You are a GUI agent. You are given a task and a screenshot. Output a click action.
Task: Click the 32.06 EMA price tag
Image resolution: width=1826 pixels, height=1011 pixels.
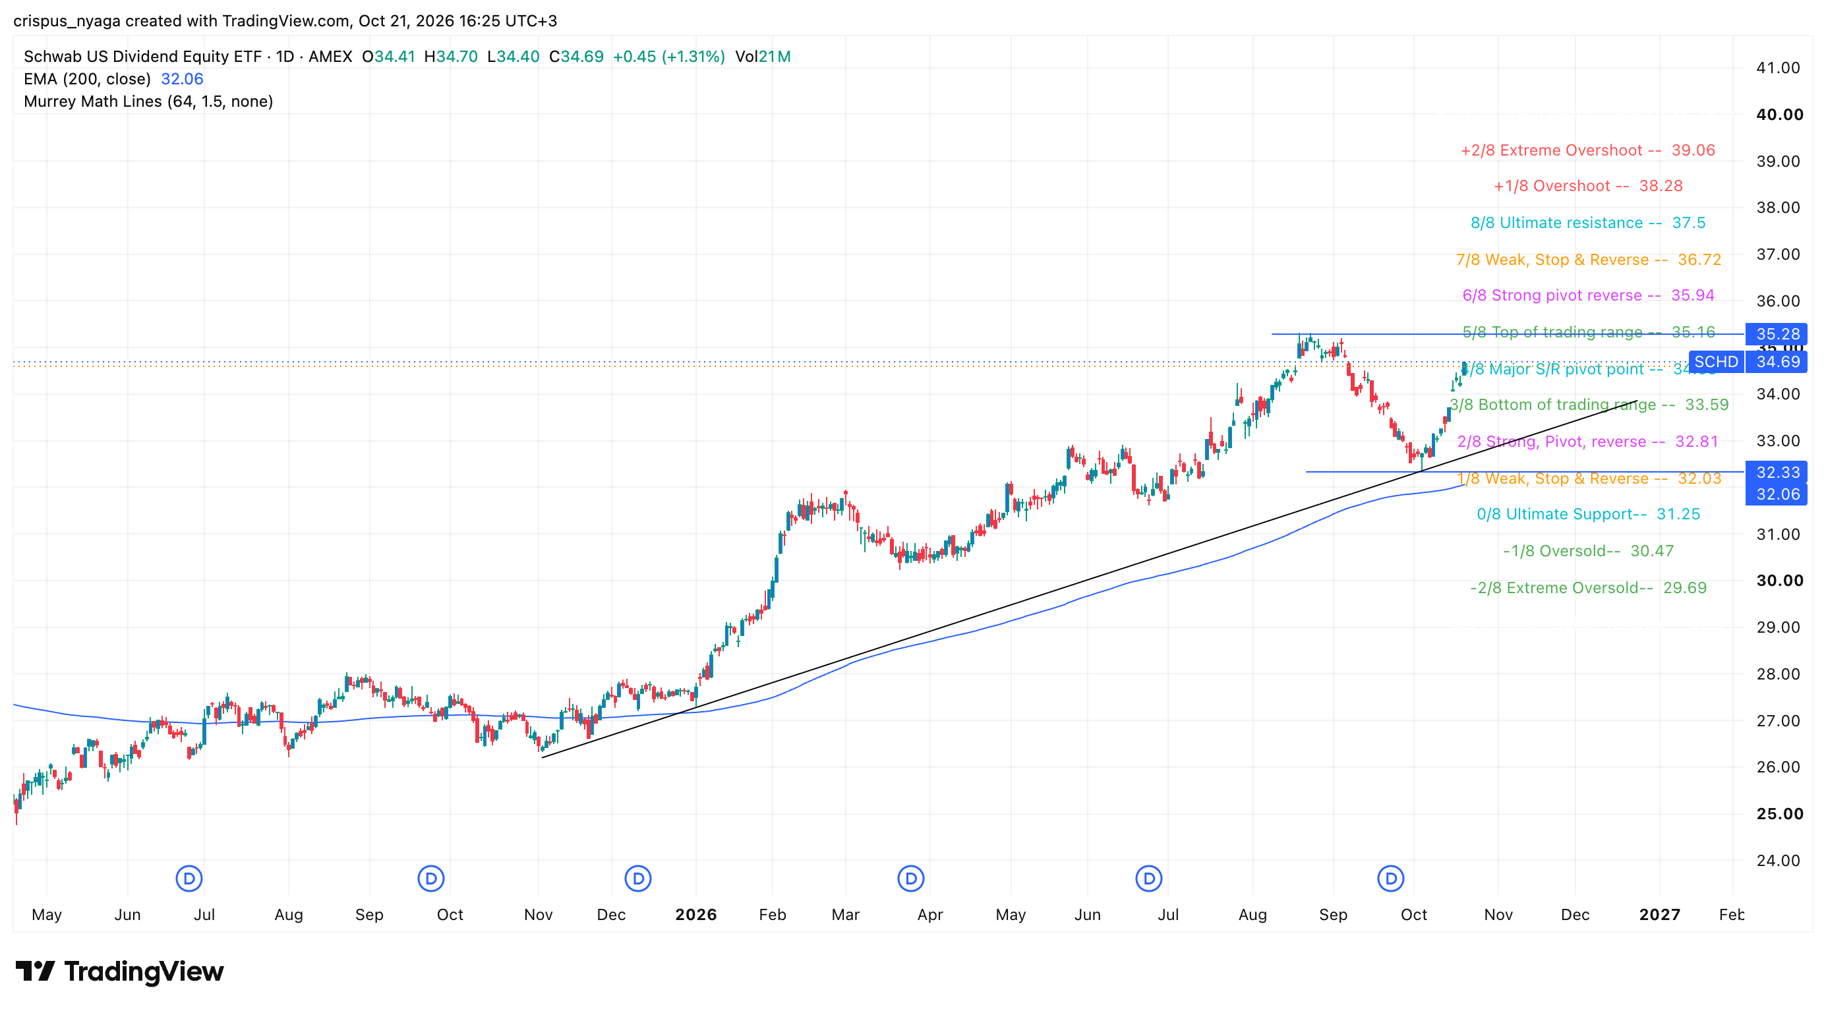pyautogui.click(x=1777, y=494)
